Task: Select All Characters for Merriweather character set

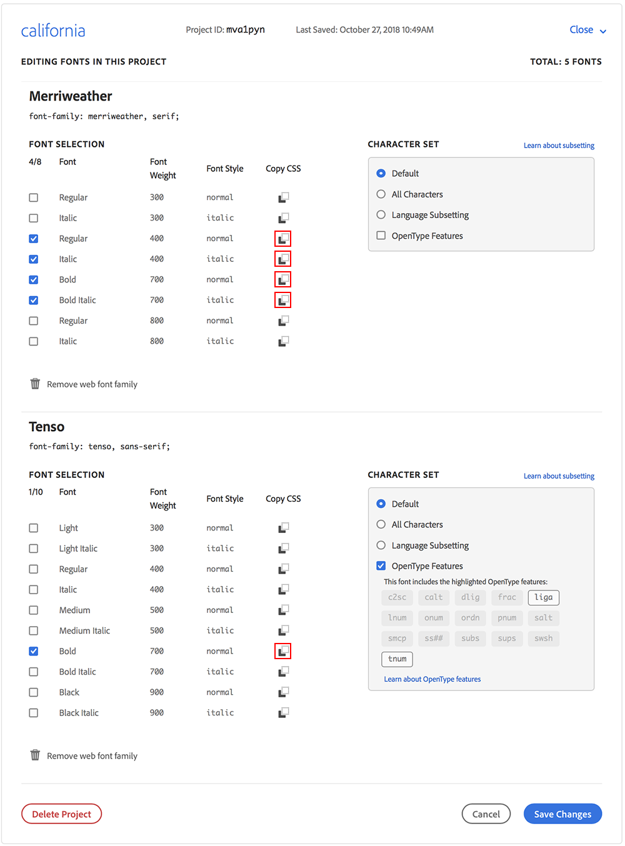Action: [381, 194]
